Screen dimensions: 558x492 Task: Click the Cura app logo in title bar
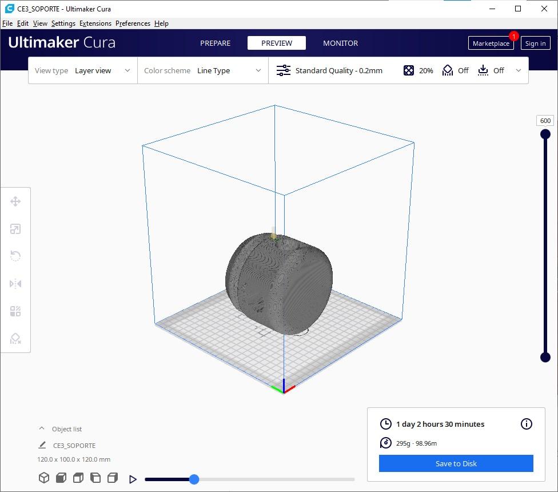(x=9, y=9)
